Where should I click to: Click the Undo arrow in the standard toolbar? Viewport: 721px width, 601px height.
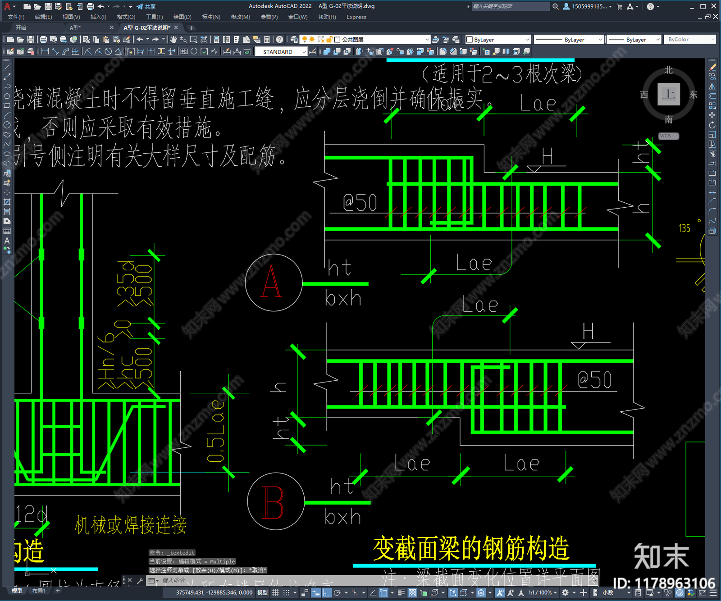click(140, 40)
